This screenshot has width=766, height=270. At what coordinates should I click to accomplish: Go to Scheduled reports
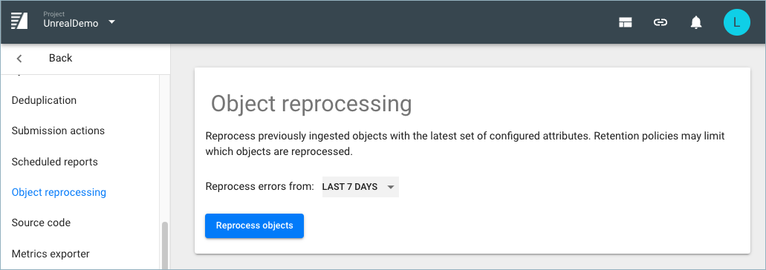click(55, 162)
